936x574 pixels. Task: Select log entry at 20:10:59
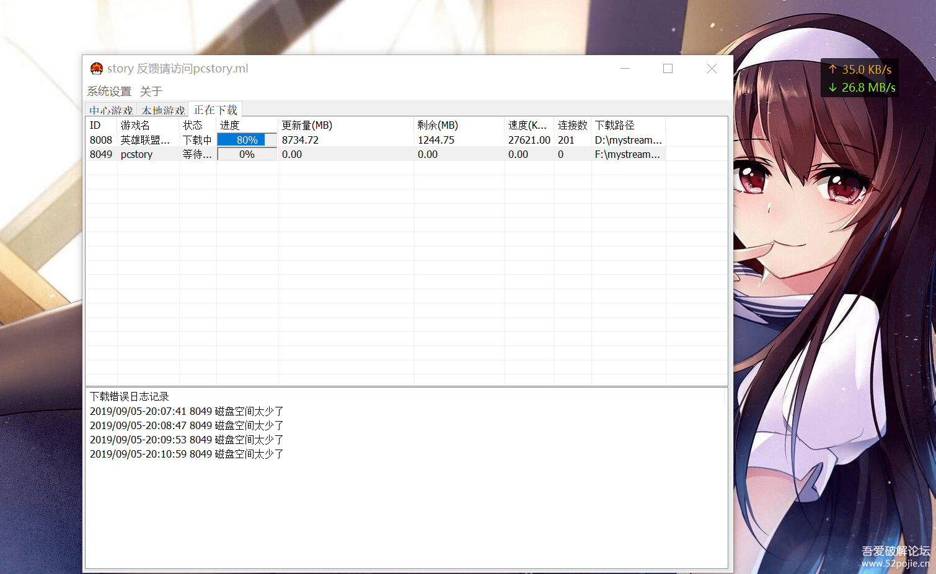click(x=187, y=454)
